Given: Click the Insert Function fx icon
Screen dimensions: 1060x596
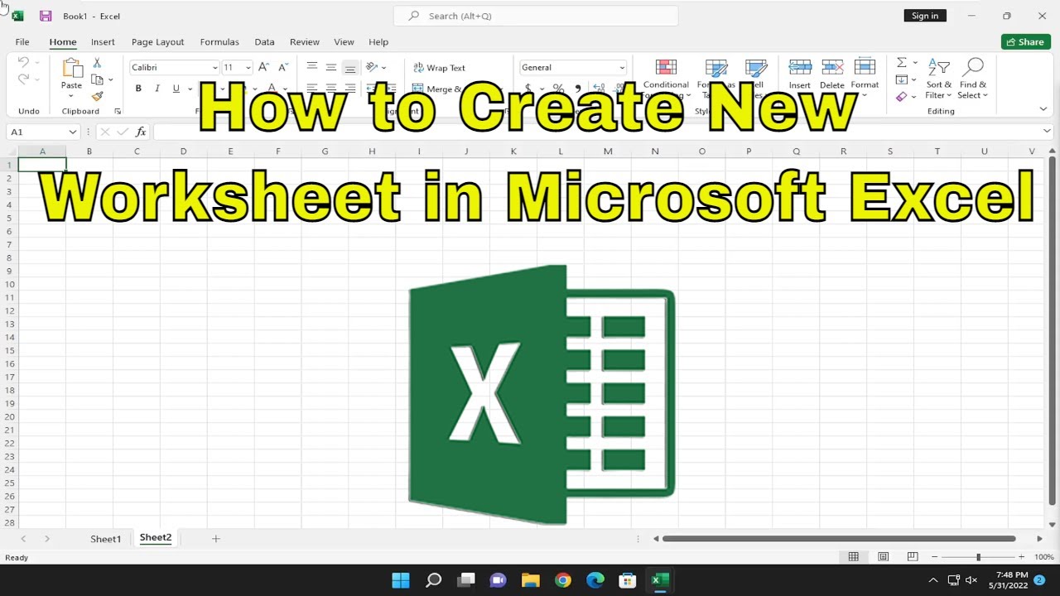Looking at the screenshot, I should 141,132.
